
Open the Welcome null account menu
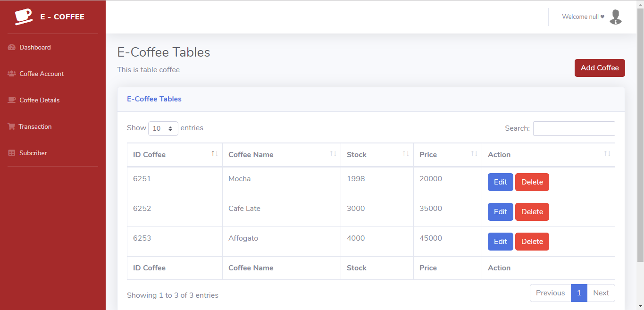click(x=583, y=17)
